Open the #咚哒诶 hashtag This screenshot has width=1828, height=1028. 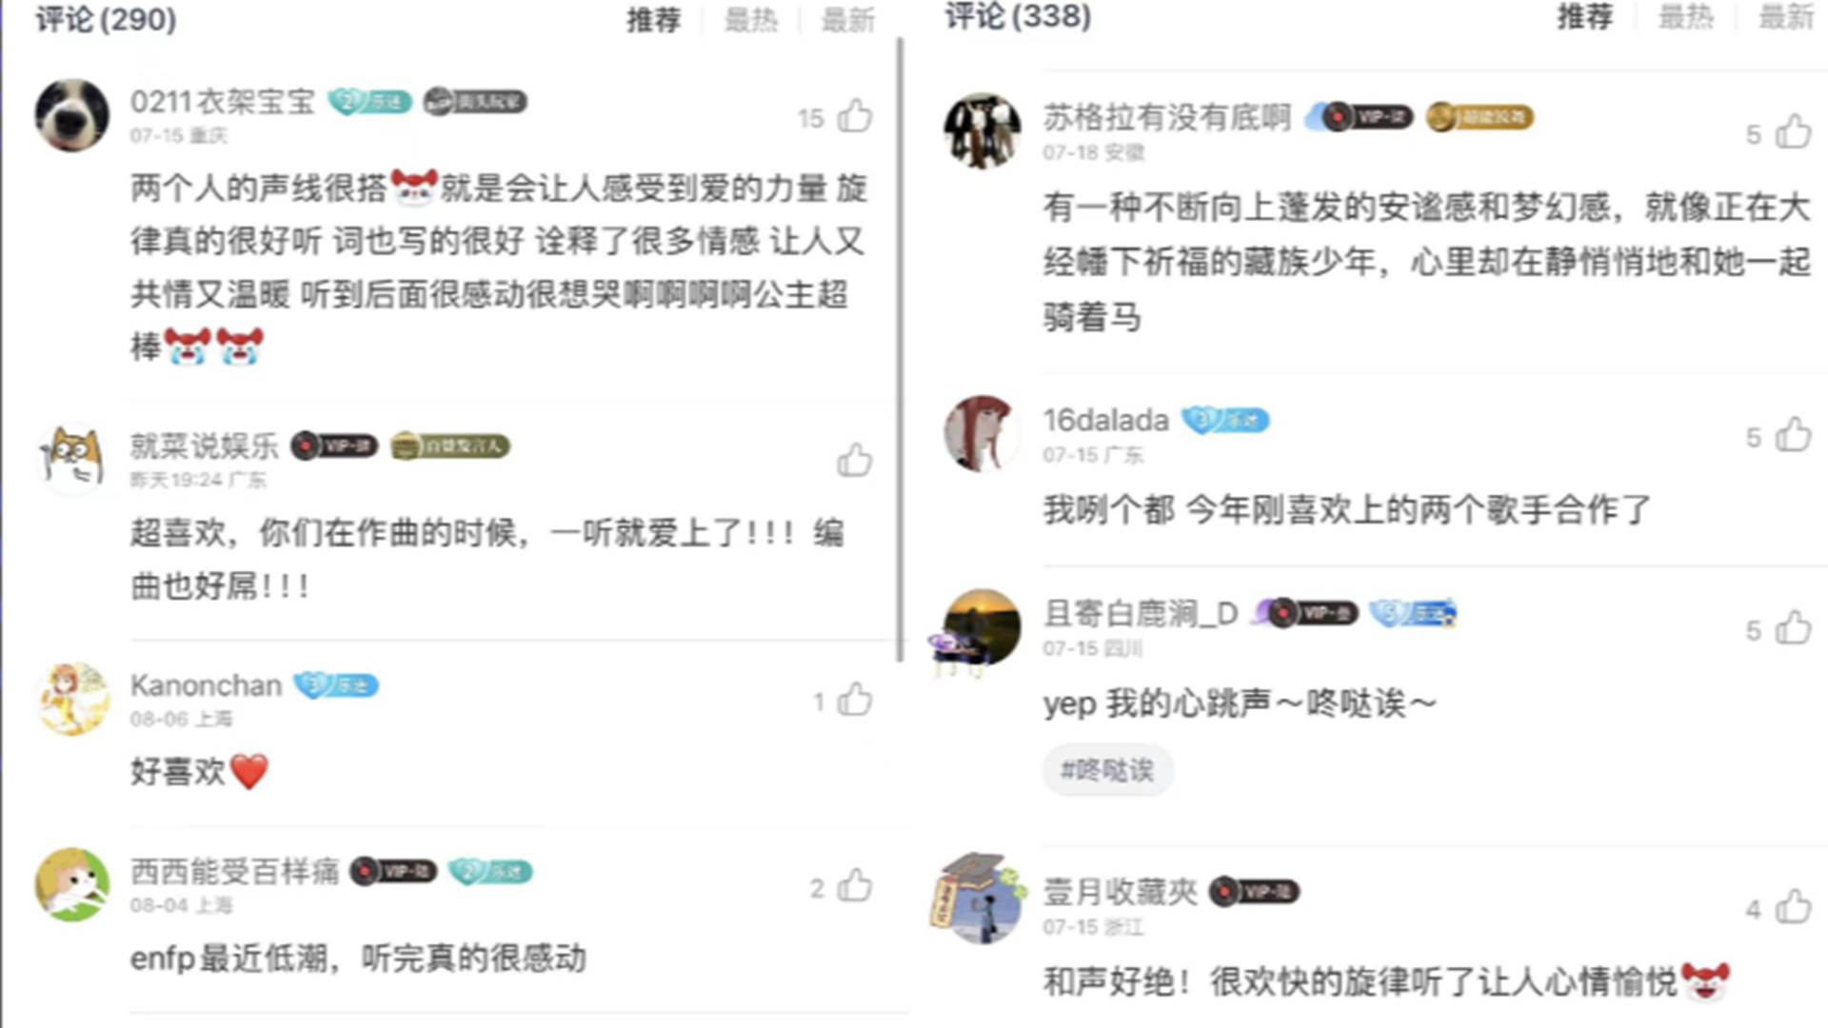[x=1107, y=769]
